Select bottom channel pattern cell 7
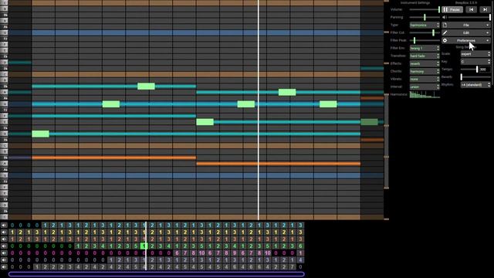 click(x=292, y=266)
